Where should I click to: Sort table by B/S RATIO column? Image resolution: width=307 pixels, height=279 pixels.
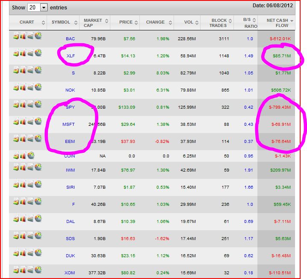coord(246,22)
